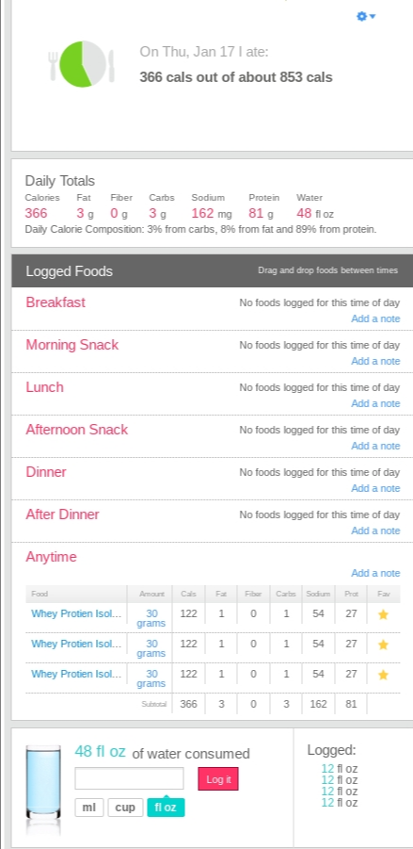
Task: Click the green calorie pie chart icon
Action: pyautogui.click(x=82, y=64)
